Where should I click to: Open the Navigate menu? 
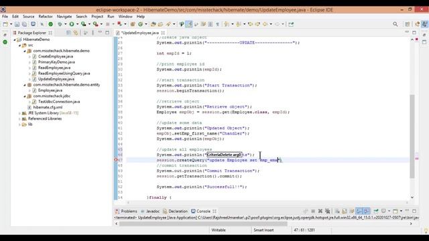coord(64,17)
